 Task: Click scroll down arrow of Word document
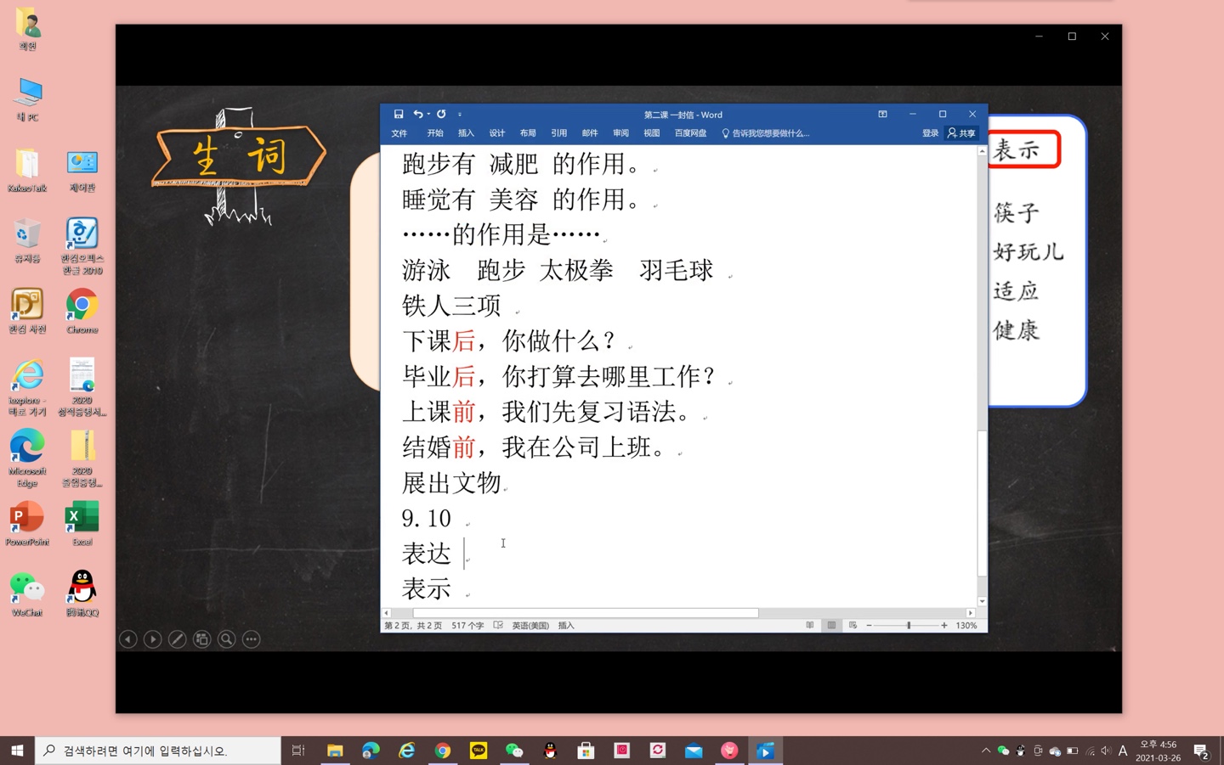(982, 601)
